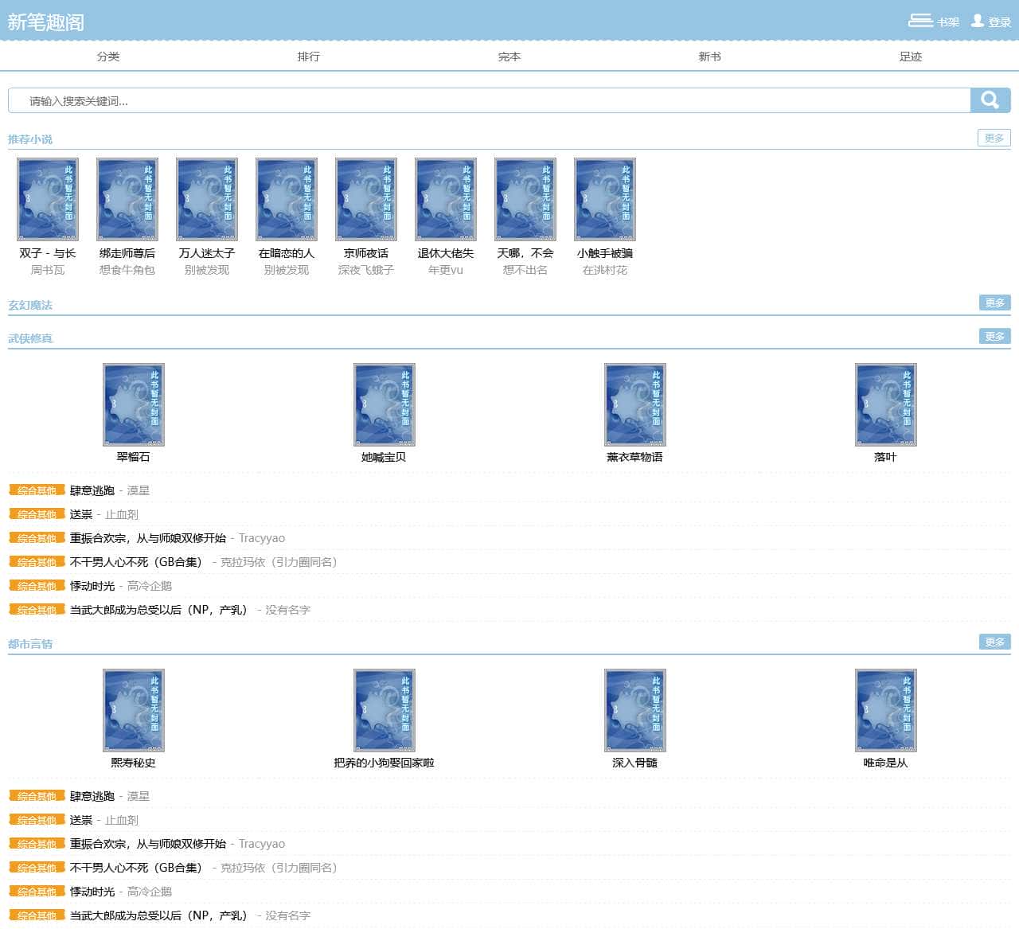The image size is (1019, 929).
Task: Show more 玄幻魔法 books
Action: point(994,303)
